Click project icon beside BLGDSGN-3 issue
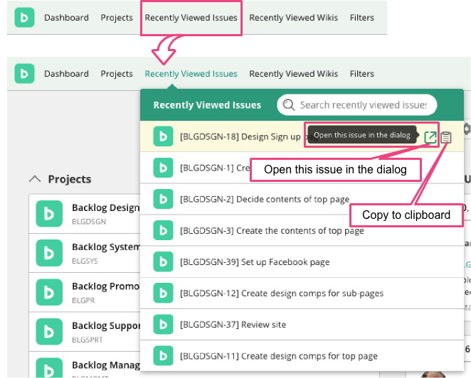The image size is (471, 378). coord(163,230)
